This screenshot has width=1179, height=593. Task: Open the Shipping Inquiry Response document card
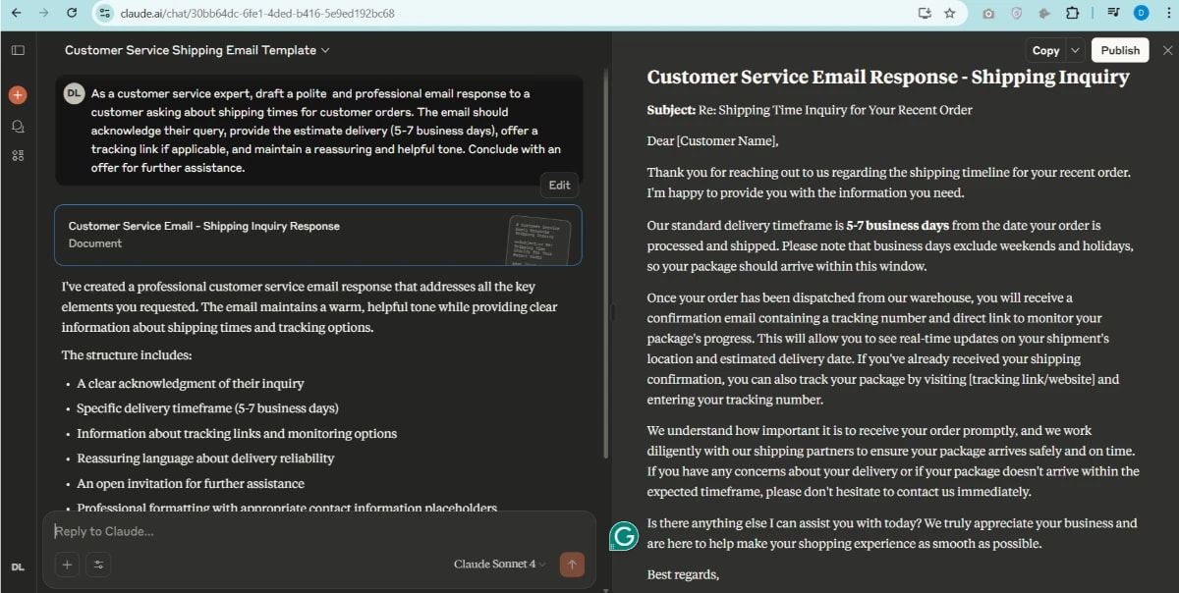tap(318, 235)
